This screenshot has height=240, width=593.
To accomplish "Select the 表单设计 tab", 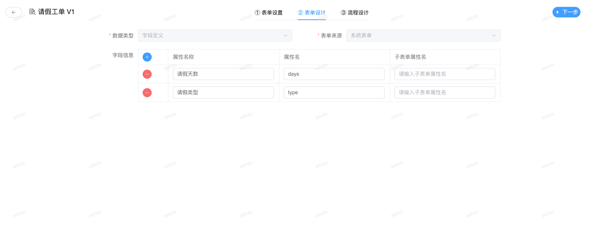I will [312, 13].
